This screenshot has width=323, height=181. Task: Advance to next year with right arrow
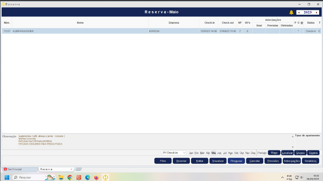point(316,12)
